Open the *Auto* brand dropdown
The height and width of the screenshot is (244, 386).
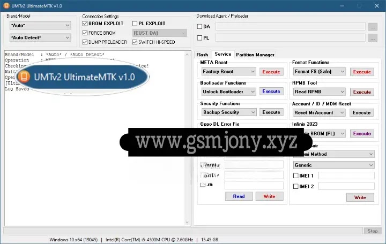click(x=40, y=25)
